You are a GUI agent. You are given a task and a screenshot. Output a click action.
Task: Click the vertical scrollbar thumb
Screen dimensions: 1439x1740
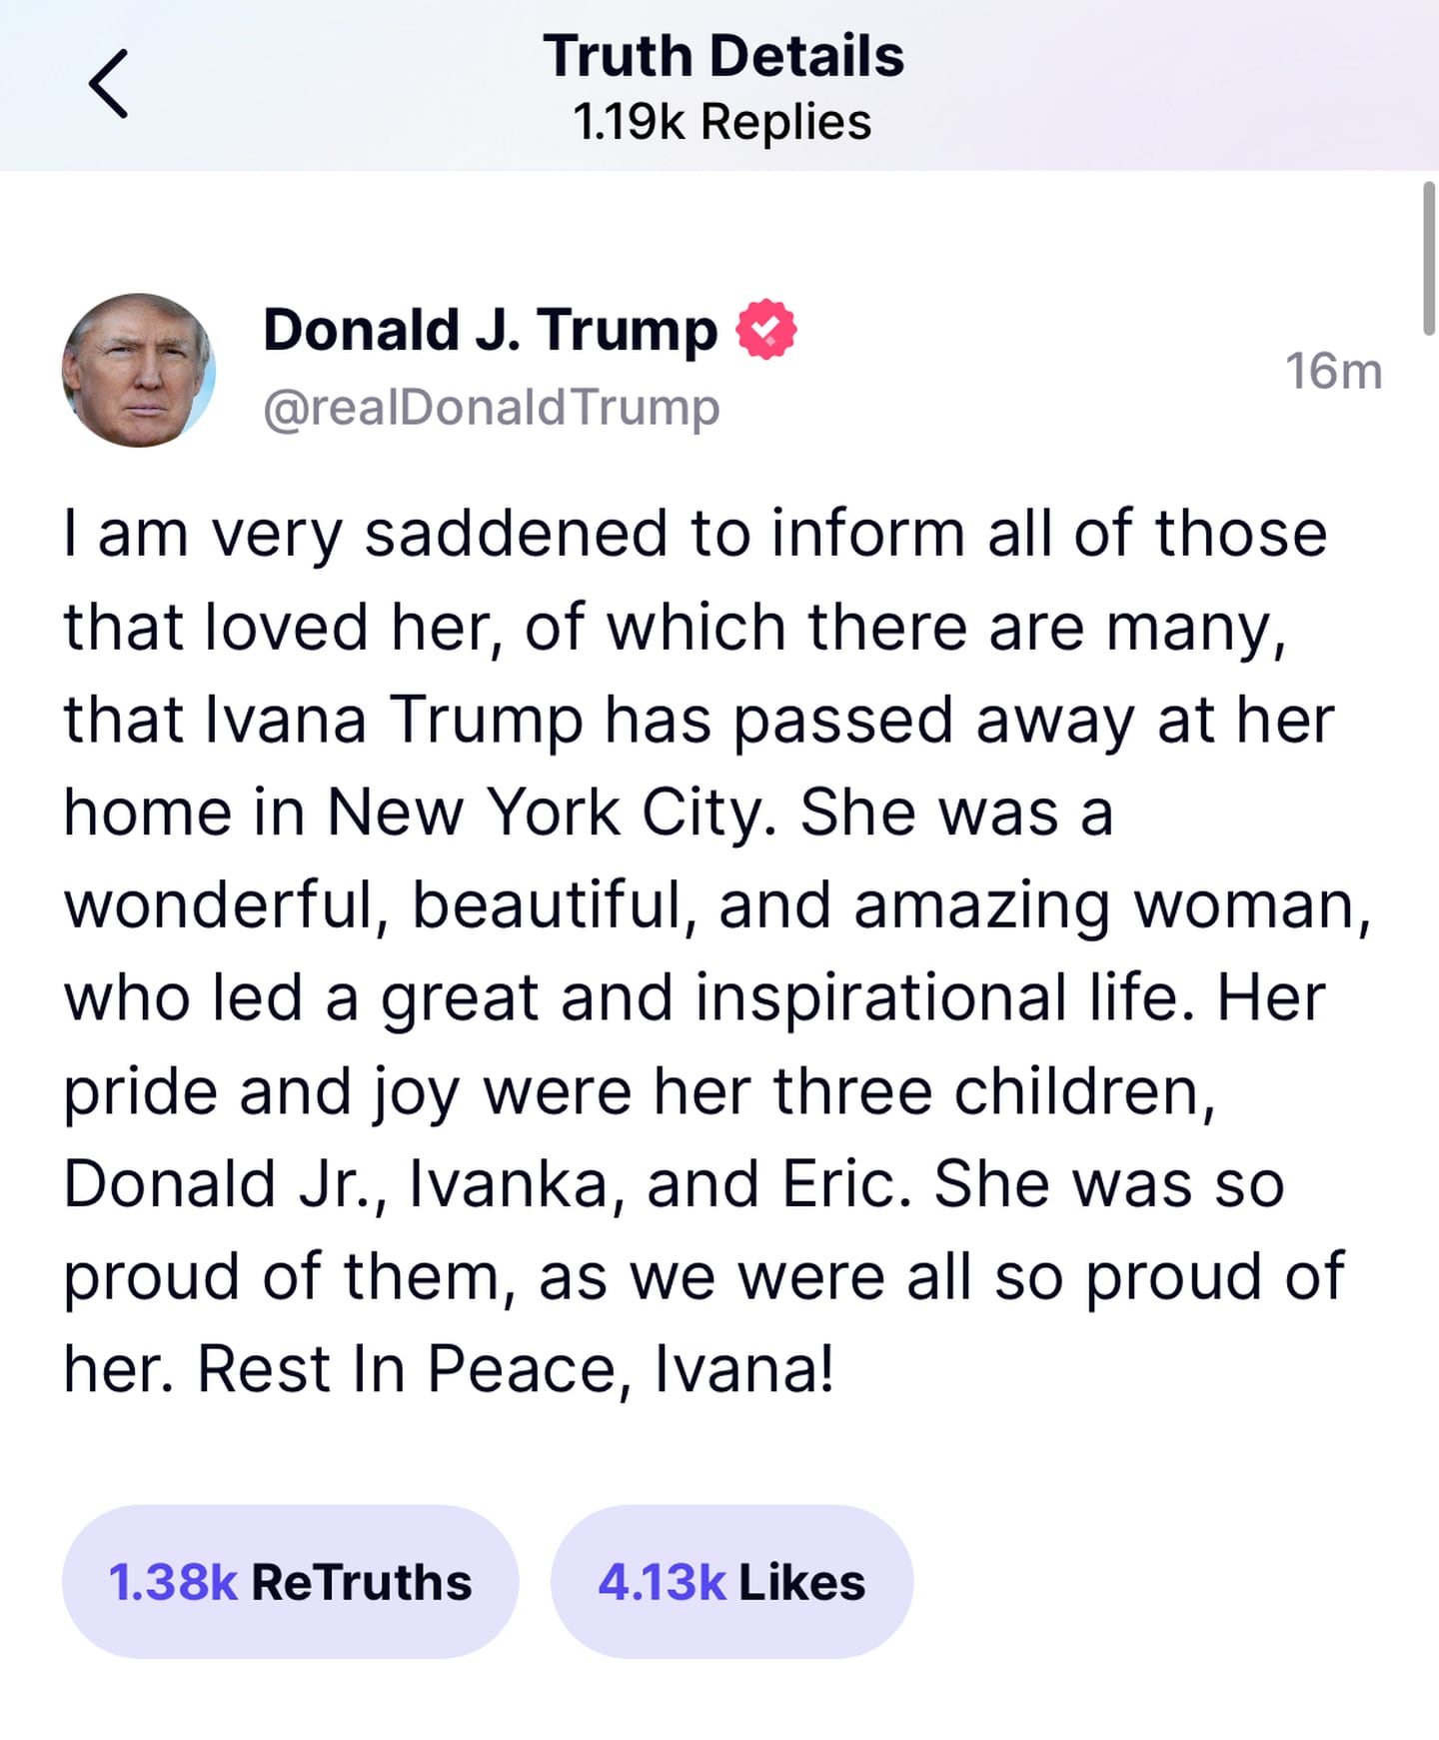coord(1429,258)
